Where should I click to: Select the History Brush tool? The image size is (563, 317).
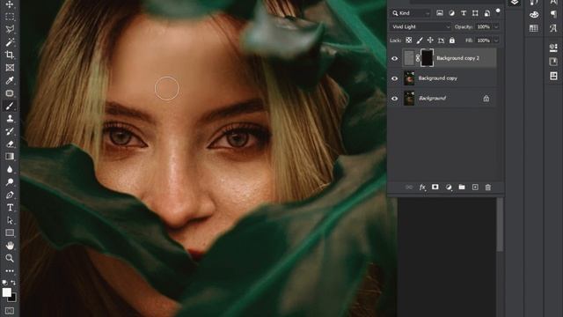coord(10,131)
